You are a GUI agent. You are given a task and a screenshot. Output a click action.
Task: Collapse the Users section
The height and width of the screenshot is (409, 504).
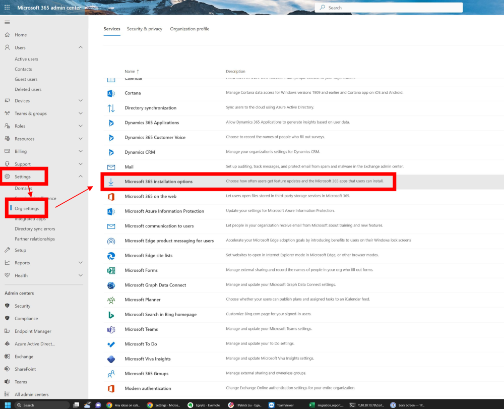80,48
